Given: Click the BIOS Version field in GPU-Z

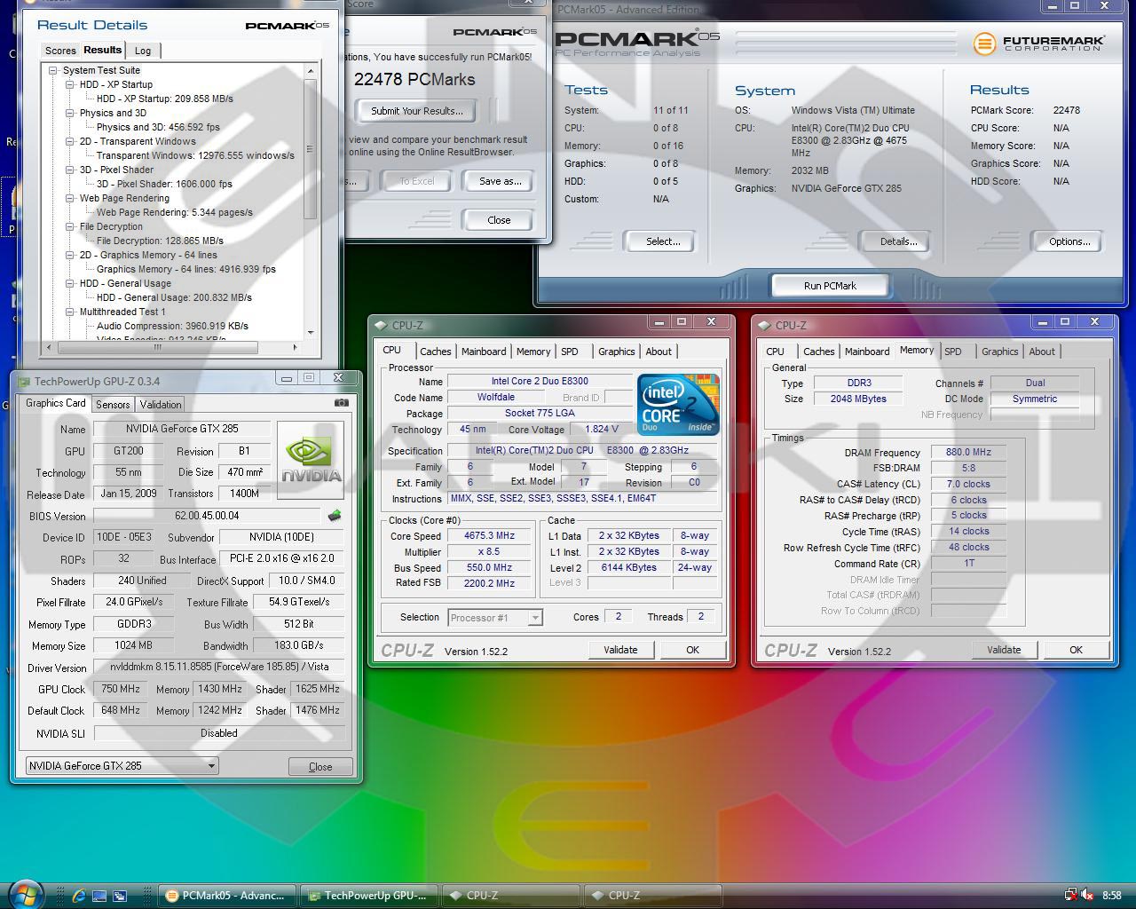Looking at the screenshot, I should [207, 516].
